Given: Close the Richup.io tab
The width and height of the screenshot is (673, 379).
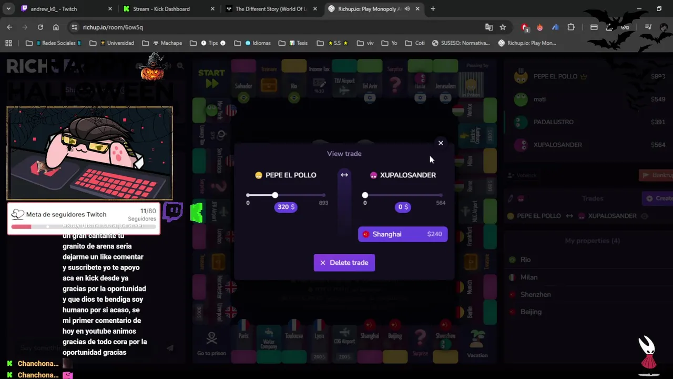Looking at the screenshot, I should 417,9.
